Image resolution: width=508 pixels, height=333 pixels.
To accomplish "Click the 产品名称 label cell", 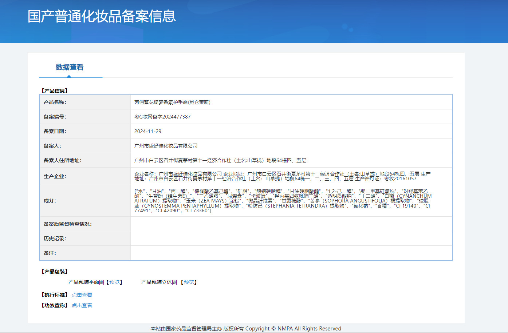I will [x=55, y=102].
